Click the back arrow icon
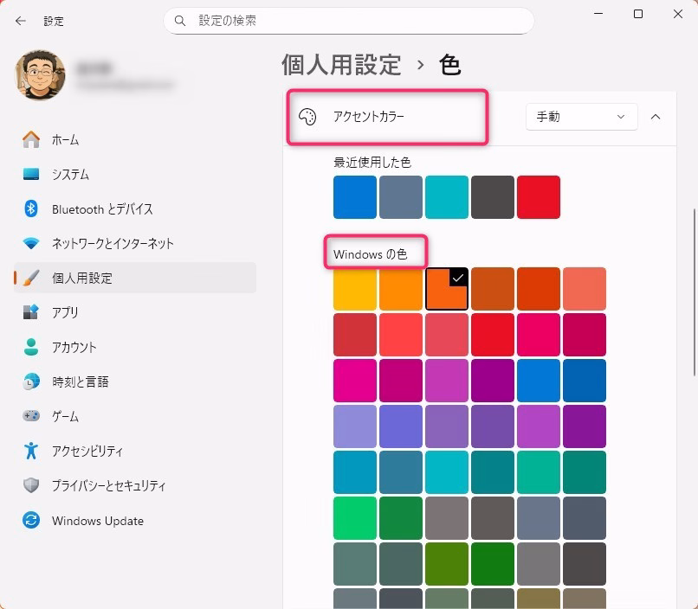 coord(20,21)
